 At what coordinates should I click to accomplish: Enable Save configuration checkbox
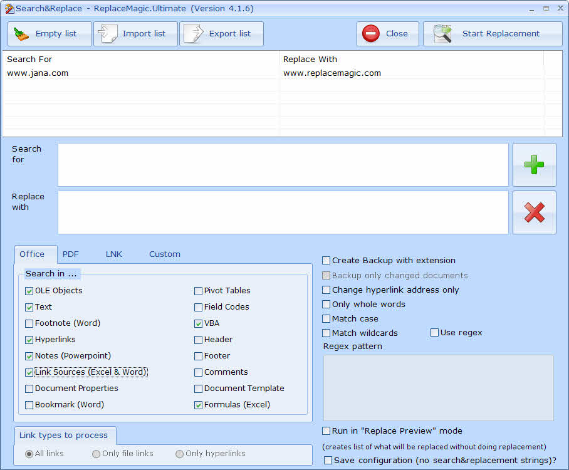[328, 461]
